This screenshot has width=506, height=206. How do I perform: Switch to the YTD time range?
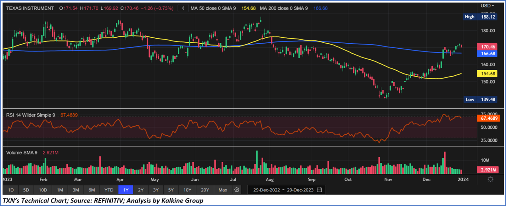[x=109, y=190]
